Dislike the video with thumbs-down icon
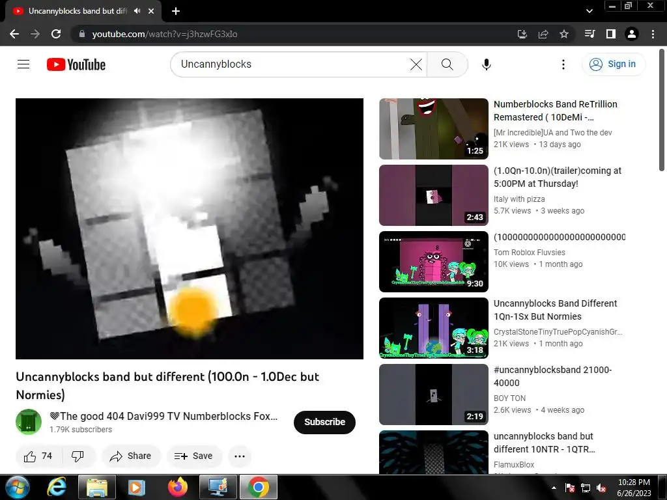 click(x=78, y=456)
